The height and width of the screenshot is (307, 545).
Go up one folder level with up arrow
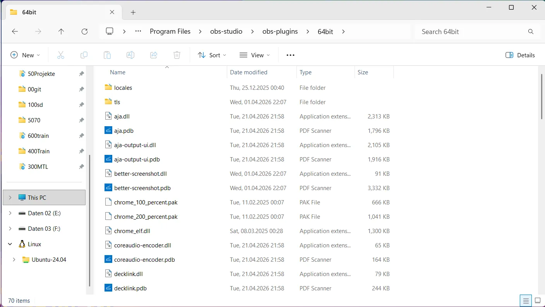(61, 32)
